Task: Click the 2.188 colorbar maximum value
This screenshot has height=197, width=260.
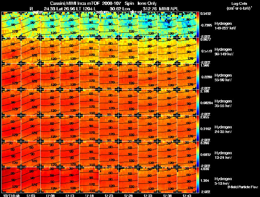Action: click(205, 92)
